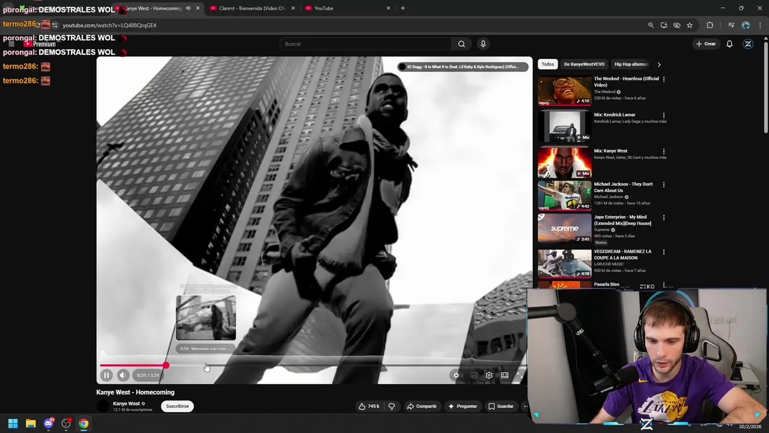Open Chrome profile avatar

746,25
